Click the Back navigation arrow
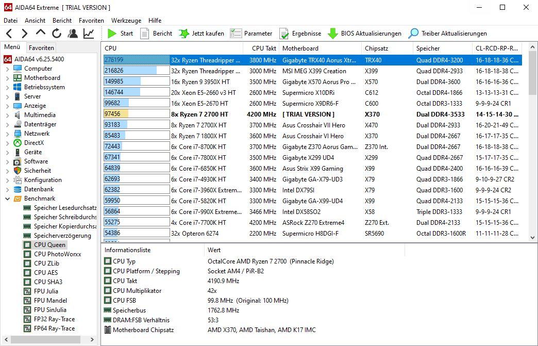The width and height of the screenshot is (538, 346). click(9, 34)
